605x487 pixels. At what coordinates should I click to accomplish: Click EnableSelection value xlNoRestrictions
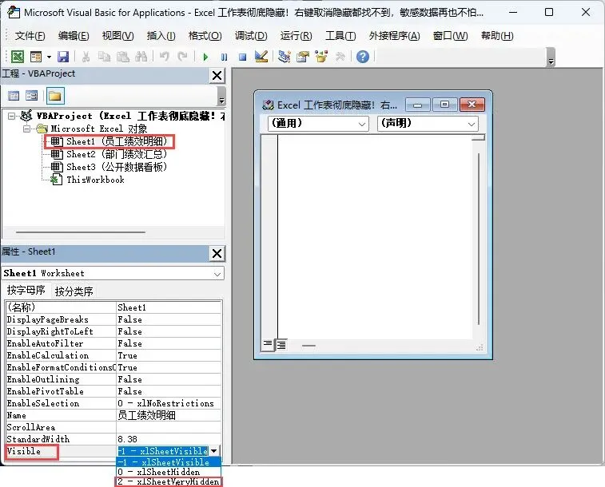pyautogui.click(x=169, y=403)
